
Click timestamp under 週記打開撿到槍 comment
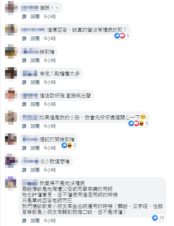pyautogui.click(x=50, y=148)
